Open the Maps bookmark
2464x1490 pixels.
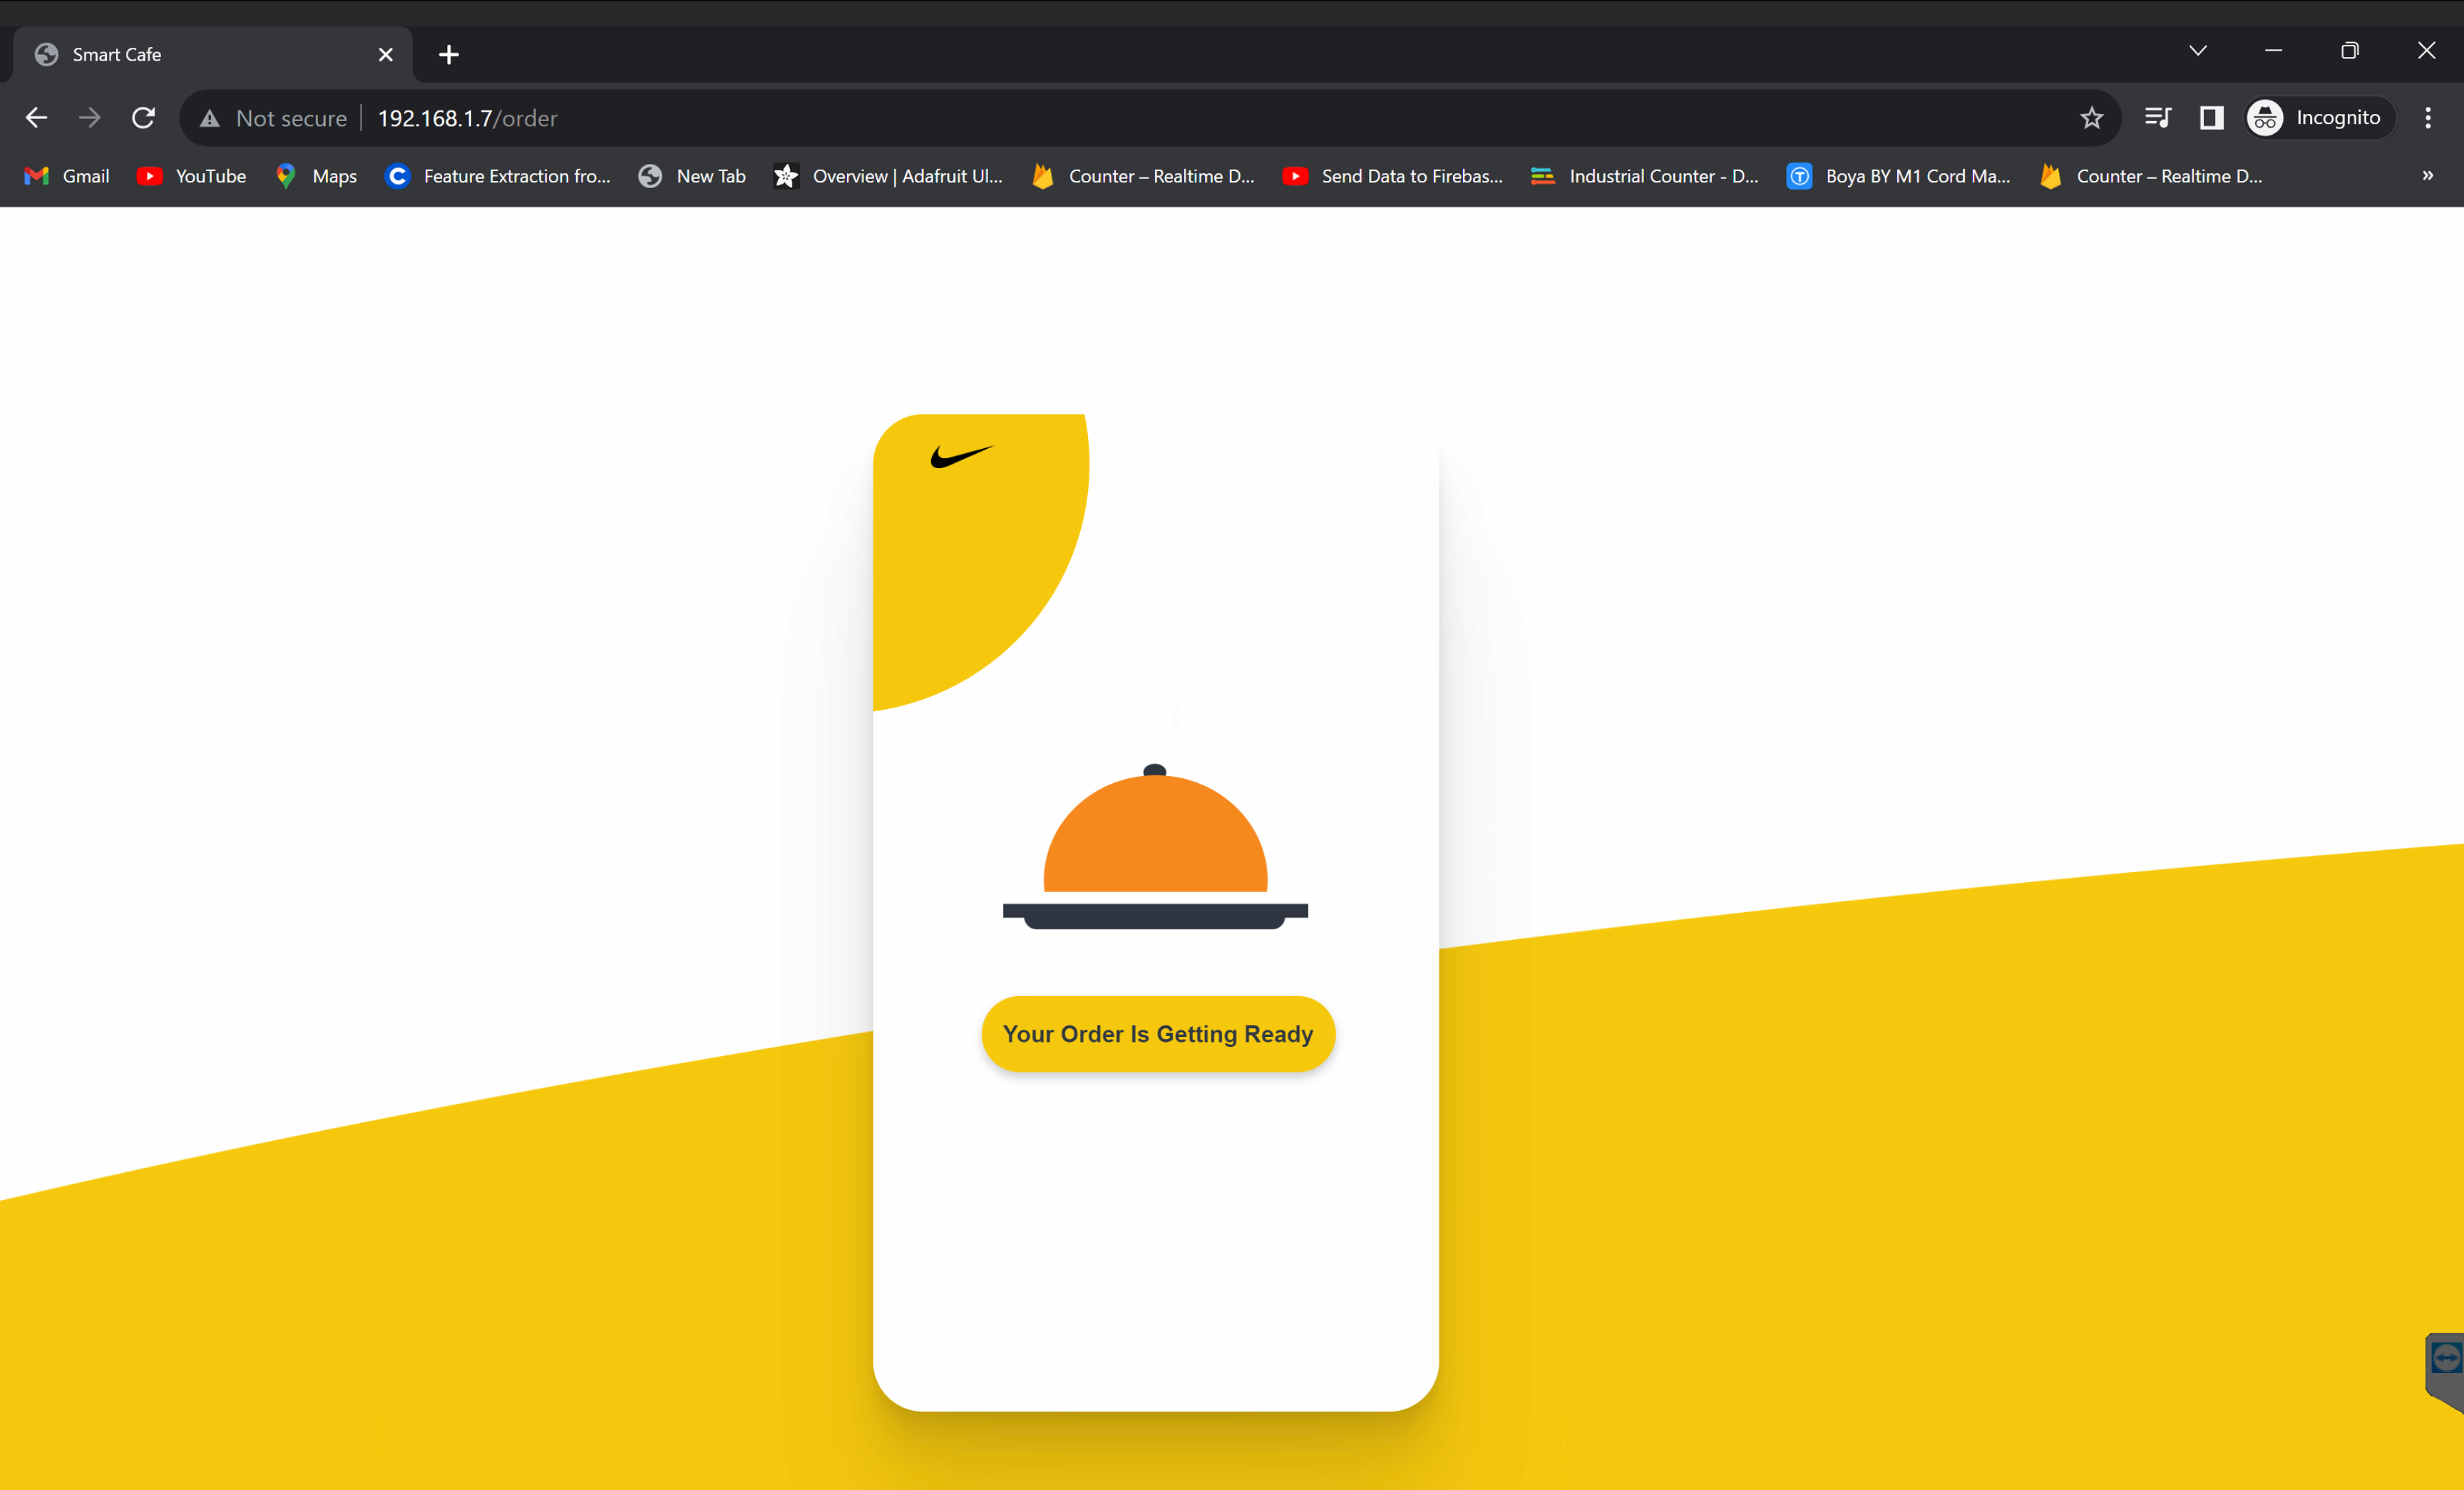point(317,176)
